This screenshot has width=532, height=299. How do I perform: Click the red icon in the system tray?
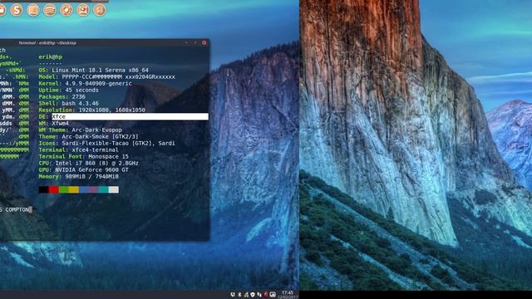[x=266, y=294]
